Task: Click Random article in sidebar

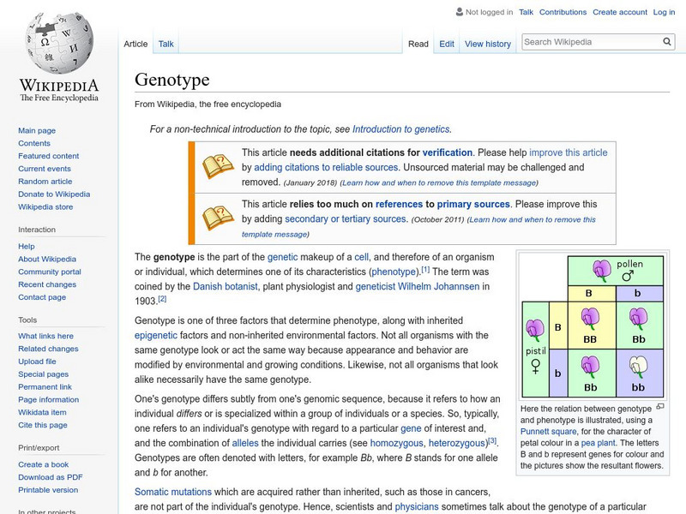Action: 45,181
